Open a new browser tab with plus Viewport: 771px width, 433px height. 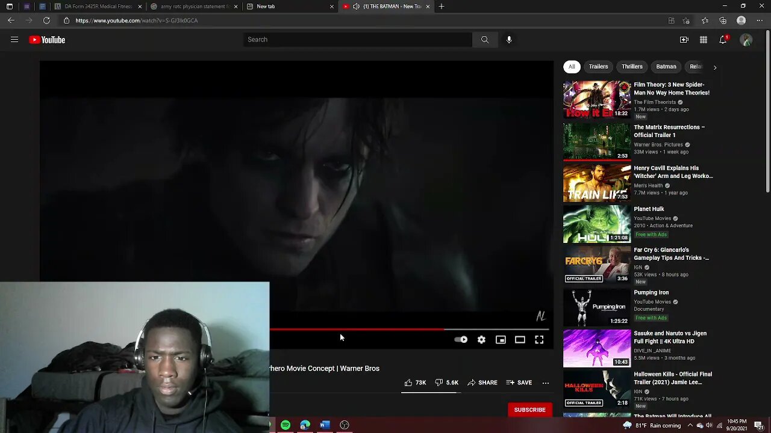[x=442, y=6]
